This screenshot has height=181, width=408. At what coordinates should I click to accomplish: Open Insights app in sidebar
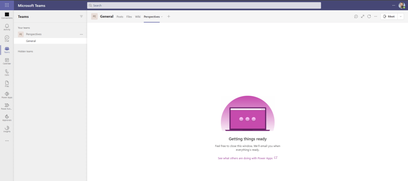point(7,129)
